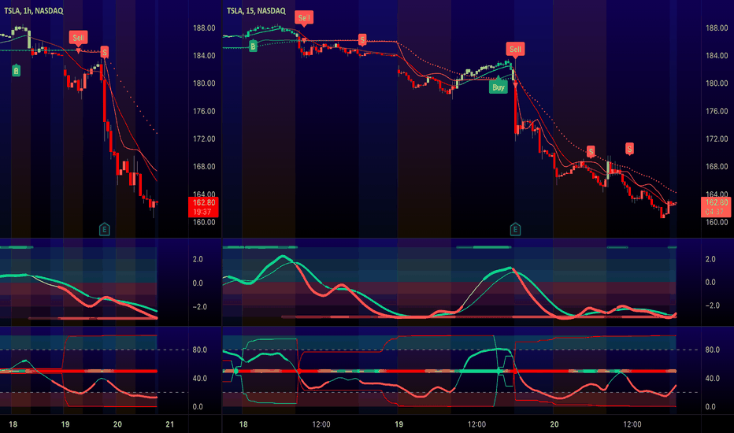Click the 40.0 level on 15-minute lower indicator axis
Viewport: 734px width, 433px height.
click(713, 378)
